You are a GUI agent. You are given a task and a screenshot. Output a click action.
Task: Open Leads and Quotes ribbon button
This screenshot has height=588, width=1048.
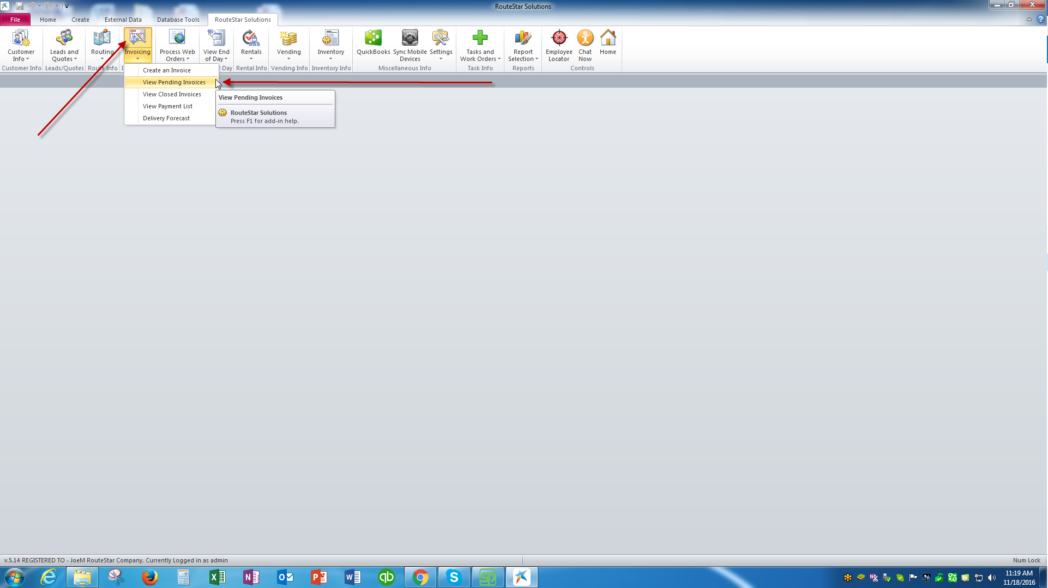64,46
